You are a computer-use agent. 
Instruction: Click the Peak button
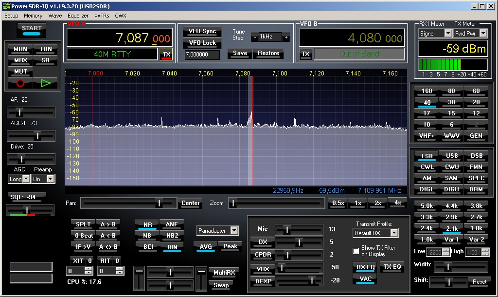tap(230, 246)
